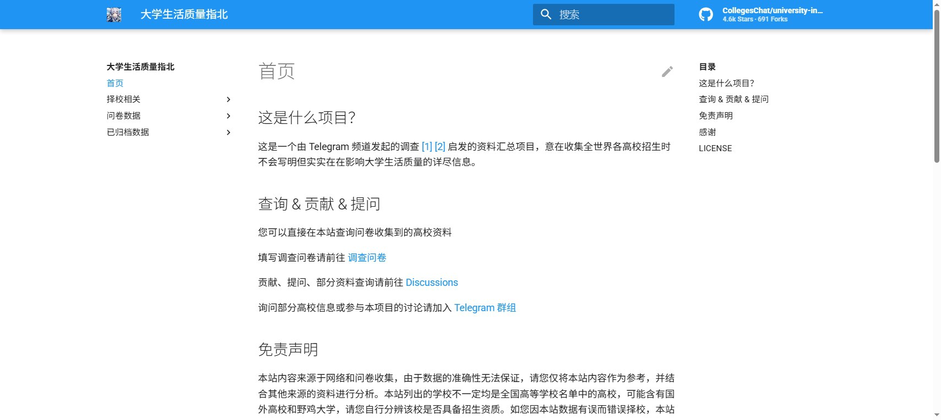Image resolution: width=941 pixels, height=420 pixels.
Task: Click the 这是什么项目? section heading
Action: coord(307,118)
